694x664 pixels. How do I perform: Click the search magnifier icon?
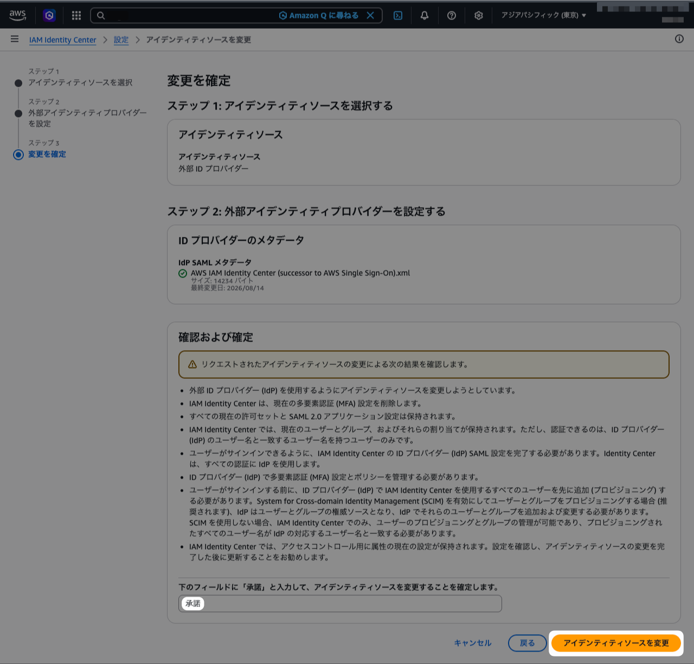[x=101, y=15]
